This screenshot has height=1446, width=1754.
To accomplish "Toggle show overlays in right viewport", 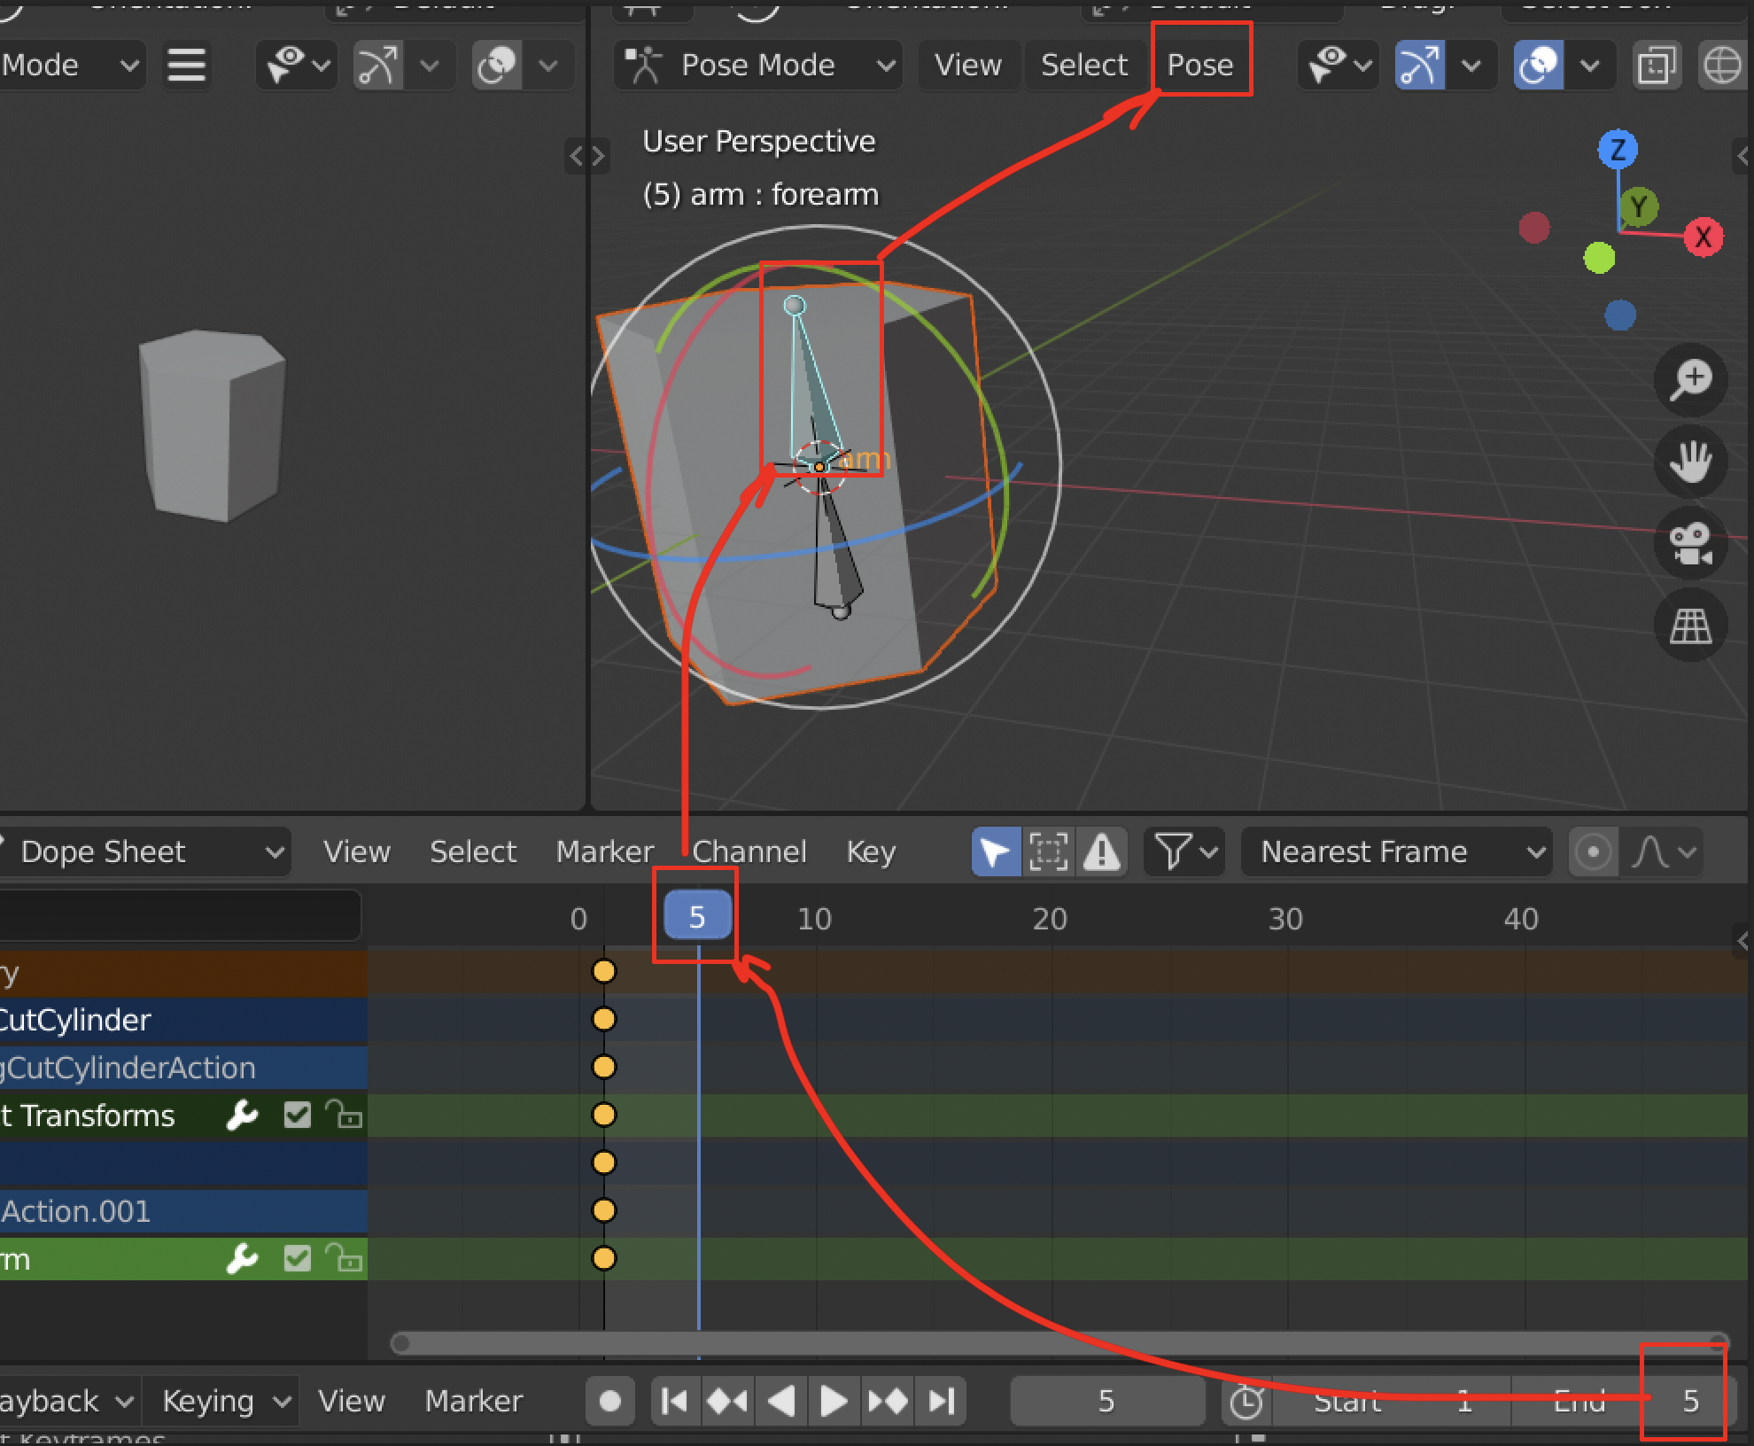I will click(x=1540, y=66).
